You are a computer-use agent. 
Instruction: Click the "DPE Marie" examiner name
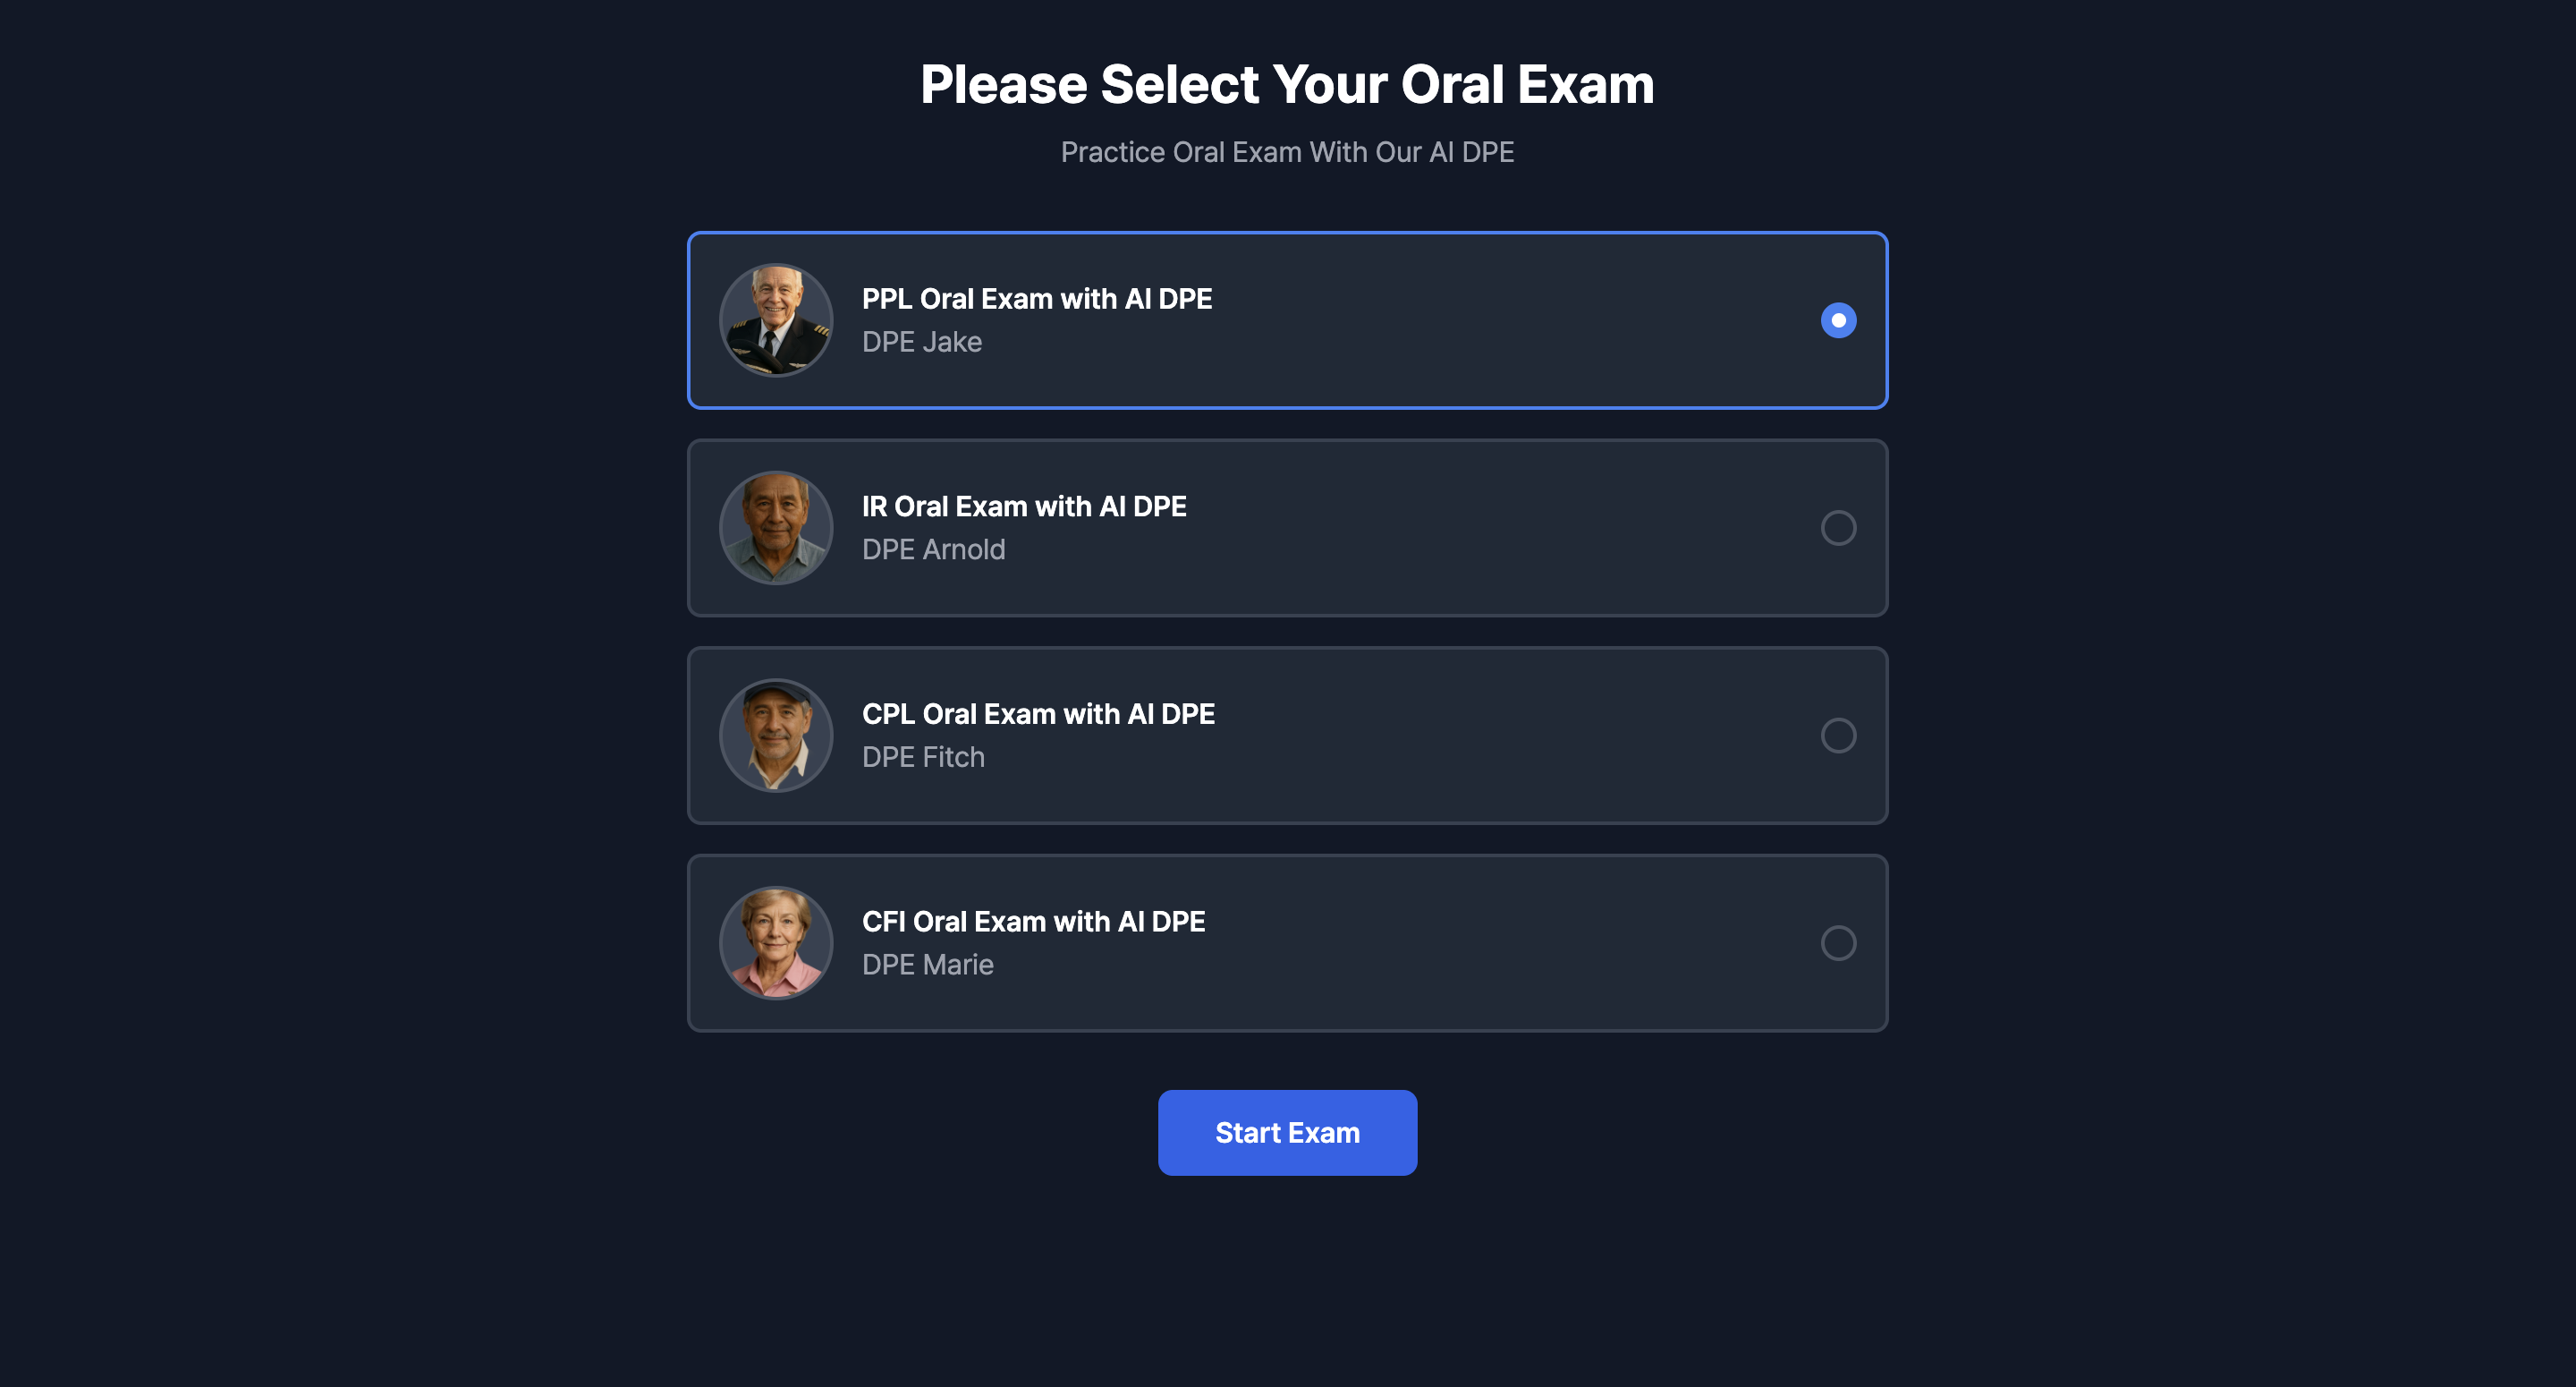[927, 965]
